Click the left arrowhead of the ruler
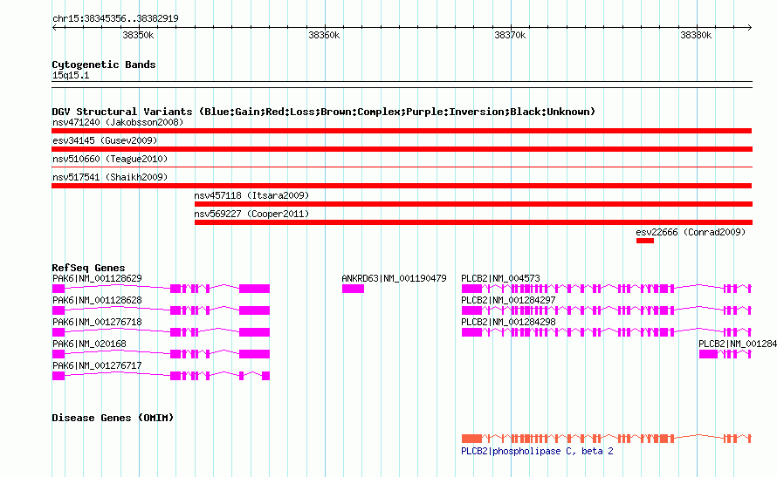Viewport: 777px width, 477px height. tap(54, 27)
